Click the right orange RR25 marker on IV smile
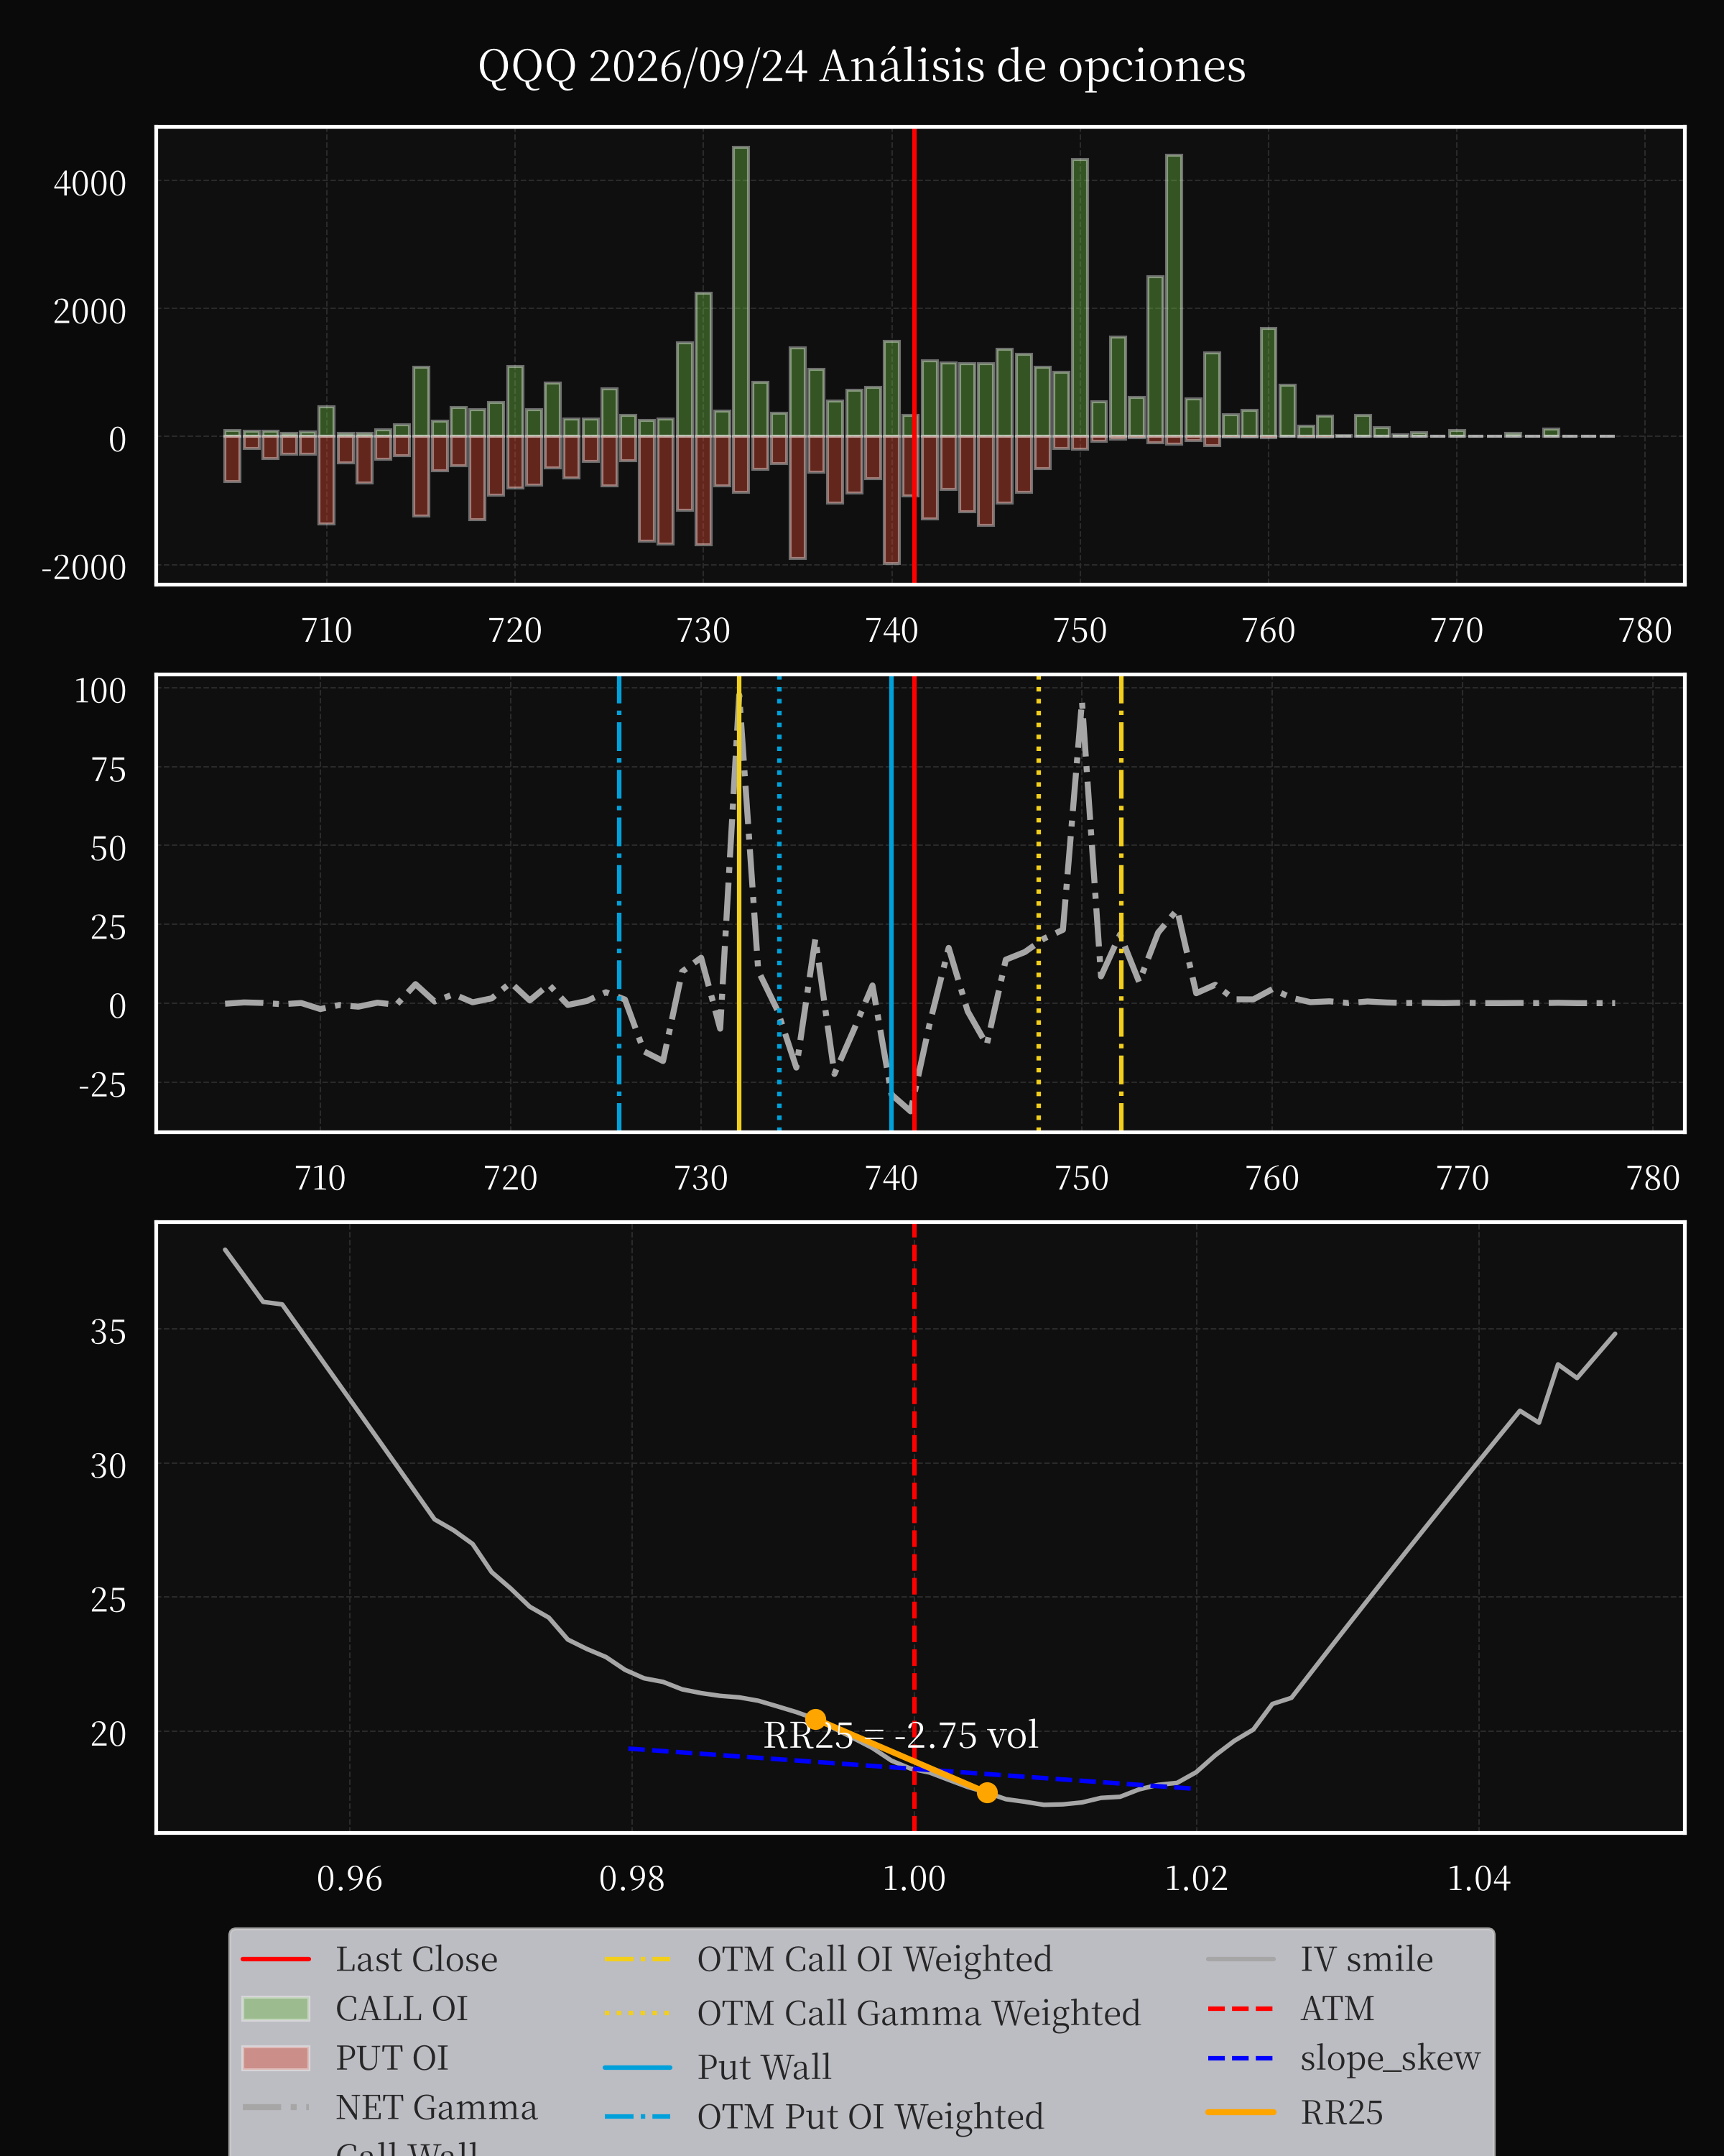Viewport: 1724px width, 2156px height. coord(986,1793)
